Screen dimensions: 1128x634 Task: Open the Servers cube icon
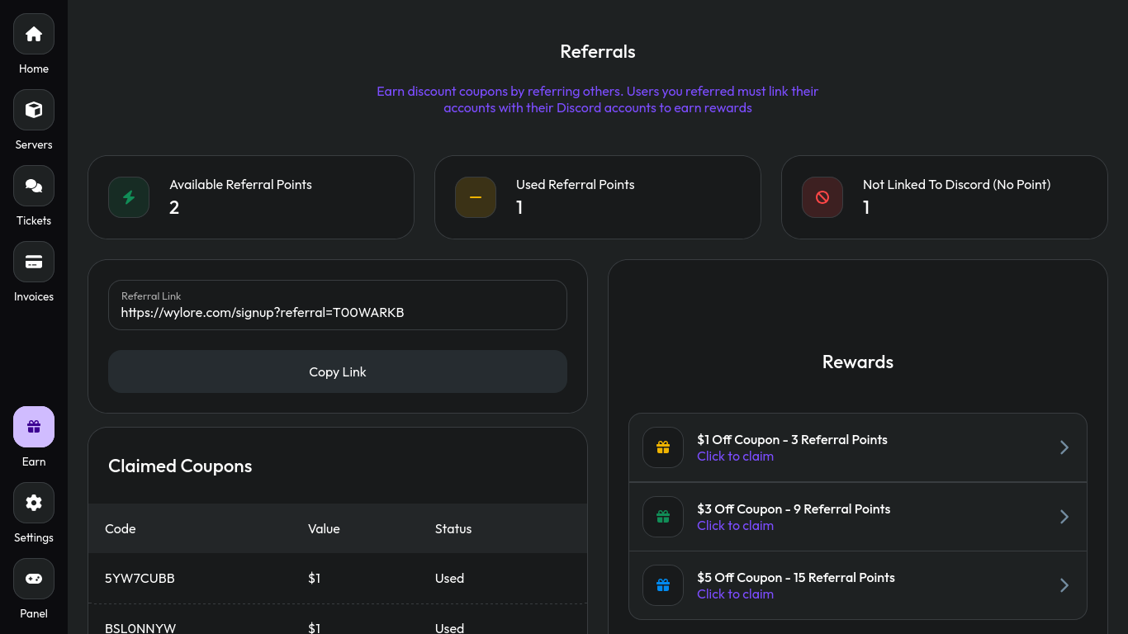tap(34, 110)
